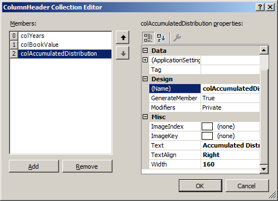
Task: Click the dialog resize grip corner
Action: [272, 195]
